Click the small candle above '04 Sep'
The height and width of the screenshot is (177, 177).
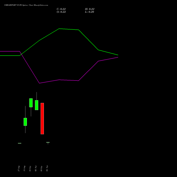coord(48,143)
